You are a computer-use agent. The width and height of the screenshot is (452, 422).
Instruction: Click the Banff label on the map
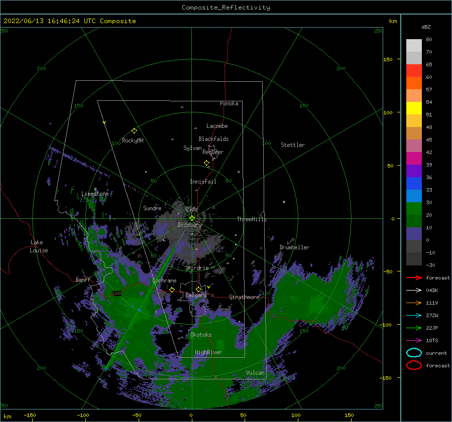[x=83, y=279]
